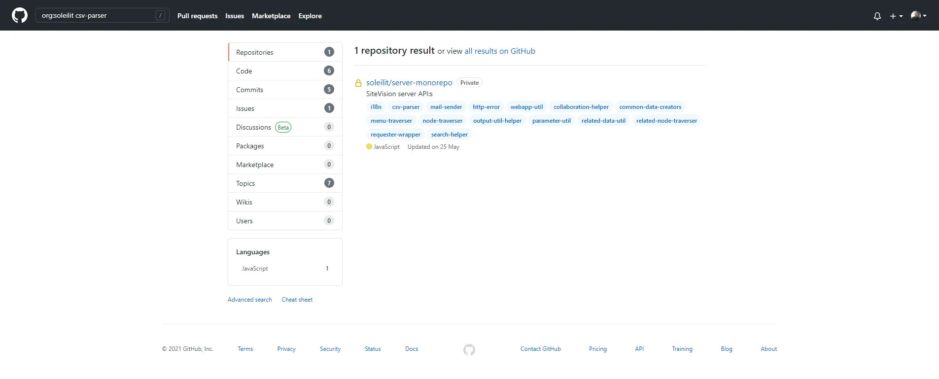939x379 pixels.
Task: Open common-data-creators topic tag
Action: (650, 107)
